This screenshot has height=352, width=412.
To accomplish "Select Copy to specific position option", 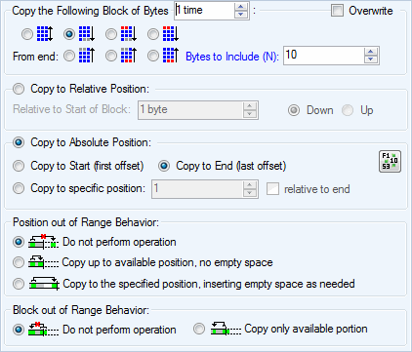I will pyautogui.click(x=19, y=188).
